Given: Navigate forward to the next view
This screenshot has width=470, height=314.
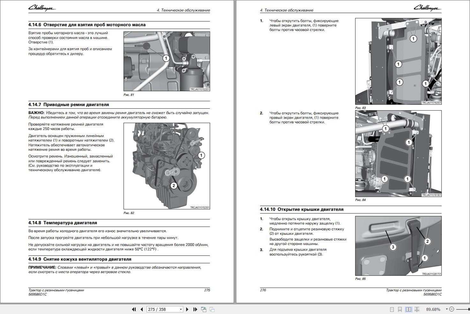Looking at the screenshot, I should coord(212,309).
